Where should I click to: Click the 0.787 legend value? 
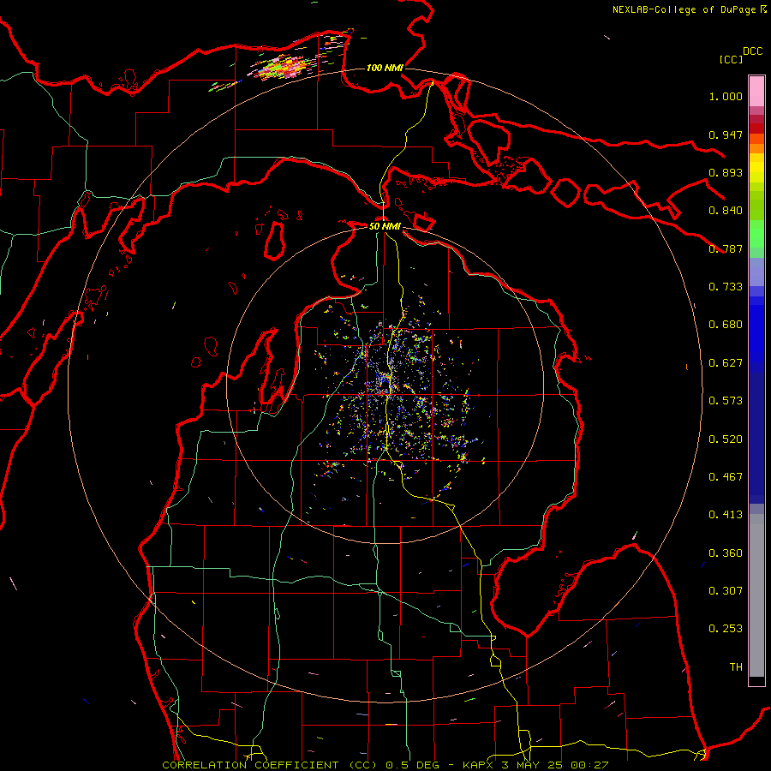pos(726,248)
